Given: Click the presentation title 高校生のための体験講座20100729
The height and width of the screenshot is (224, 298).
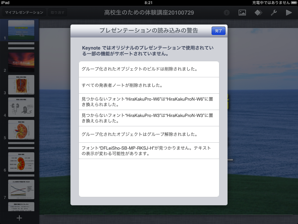Looking at the screenshot, I should pyautogui.click(x=149, y=13).
